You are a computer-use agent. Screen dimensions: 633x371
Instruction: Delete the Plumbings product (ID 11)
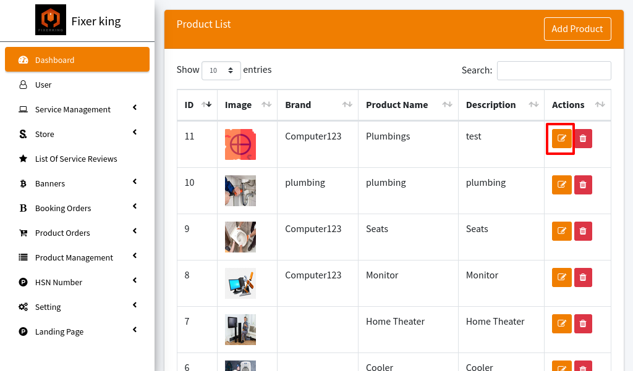click(583, 138)
